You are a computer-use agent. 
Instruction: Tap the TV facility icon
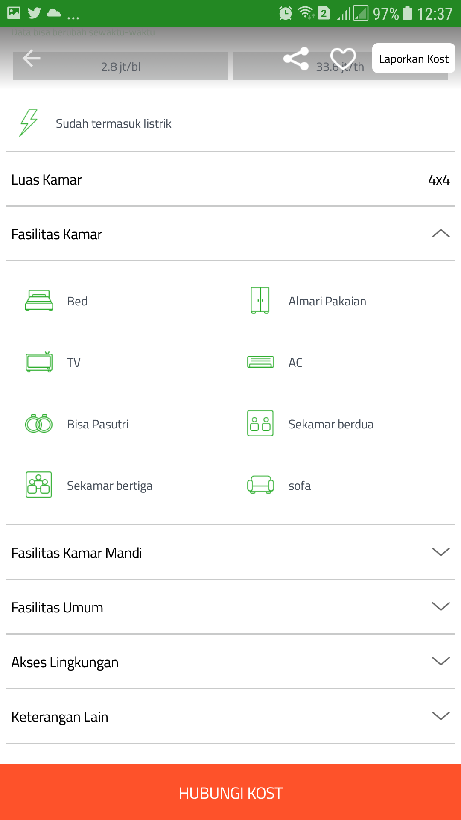point(39,362)
